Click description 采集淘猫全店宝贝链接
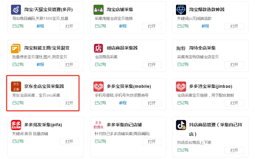 click(x=114, y=19)
